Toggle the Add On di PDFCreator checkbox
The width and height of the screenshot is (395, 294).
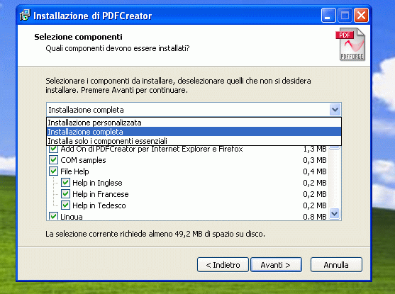[x=53, y=149]
